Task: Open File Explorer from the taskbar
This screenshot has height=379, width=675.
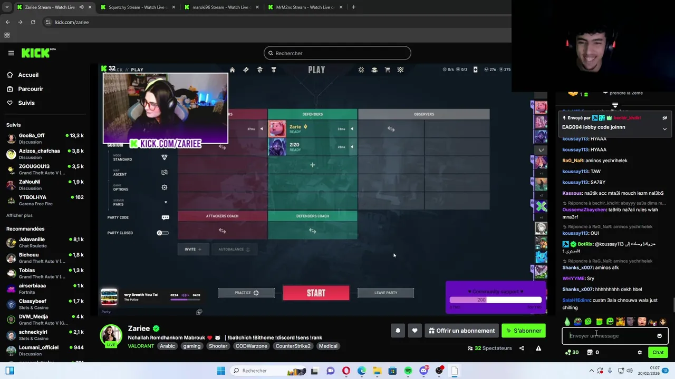Action: [x=377, y=371]
